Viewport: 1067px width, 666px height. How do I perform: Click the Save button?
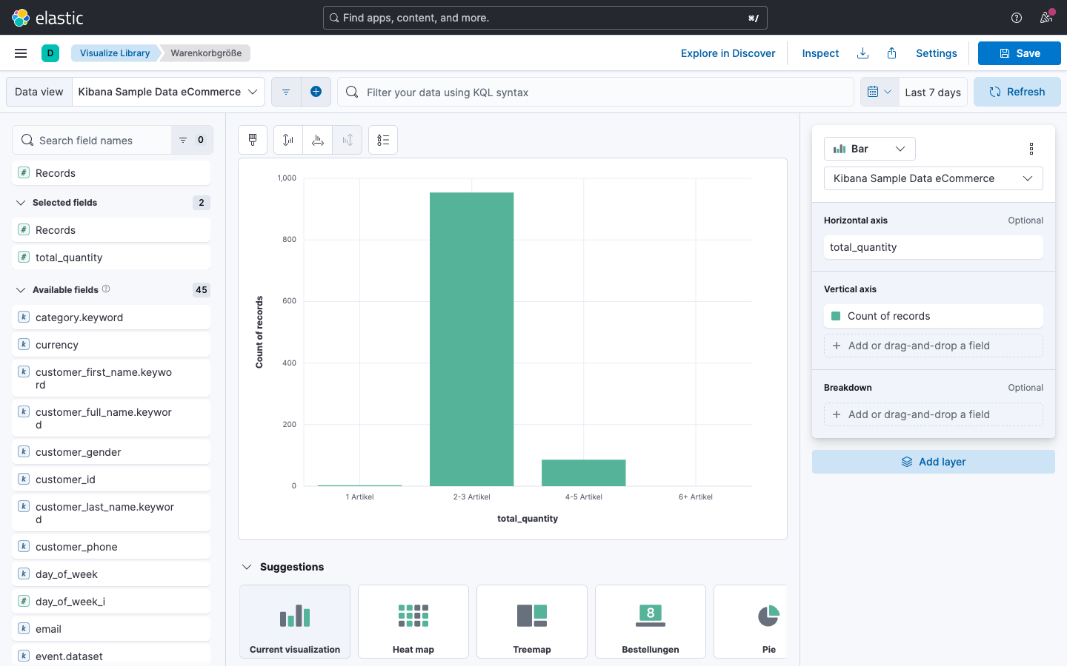tap(1019, 53)
